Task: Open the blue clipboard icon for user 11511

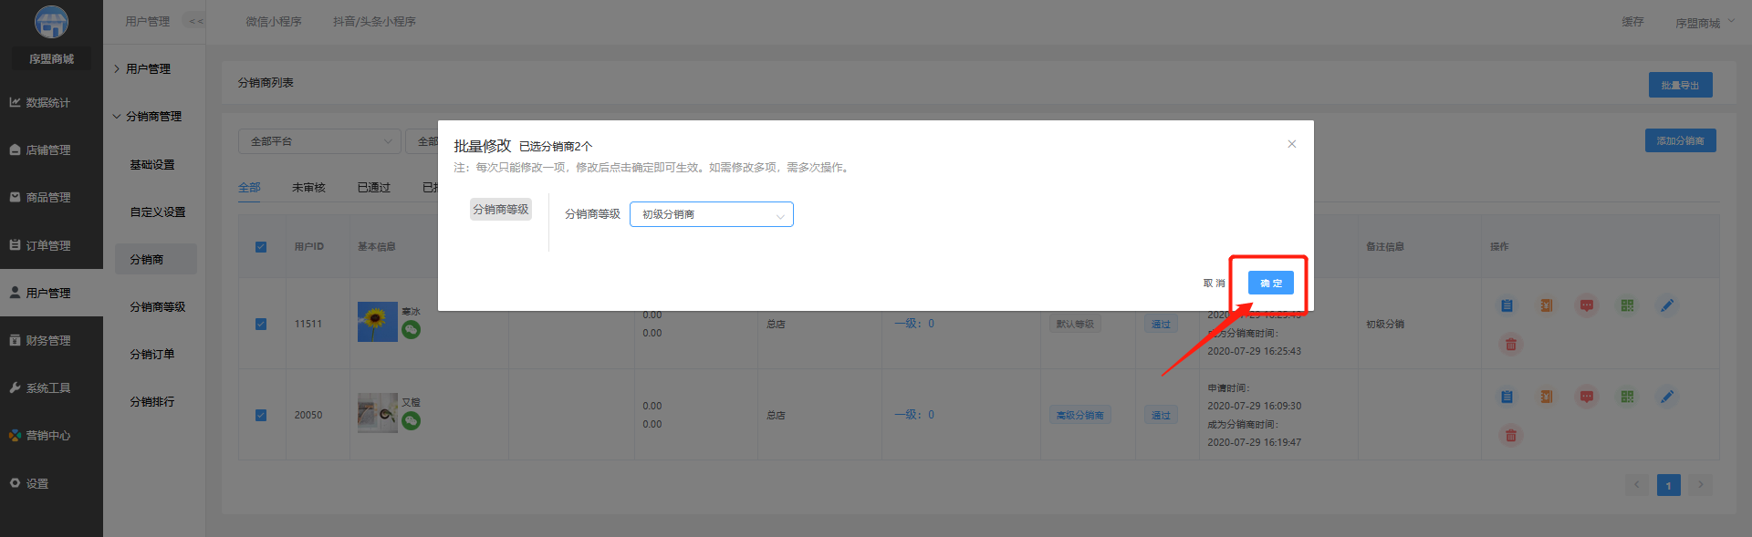Action: (1507, 305)
